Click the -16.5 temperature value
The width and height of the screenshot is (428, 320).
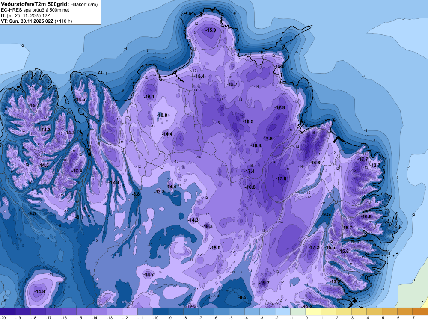(x=248, y=121)
